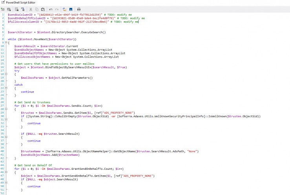This screenshot has height=195, width=290.
Task: Click 'IsWellKnown' on line 30
Action: [217, 116]
